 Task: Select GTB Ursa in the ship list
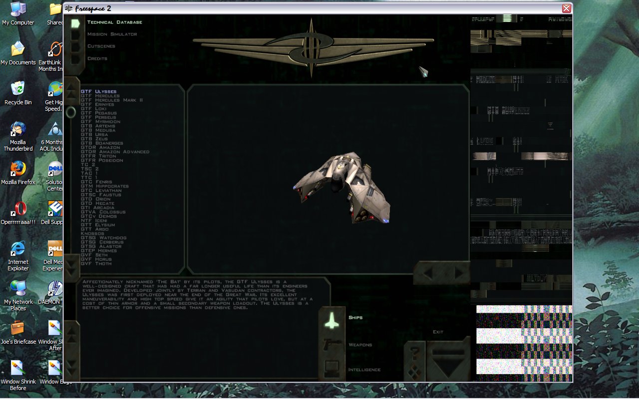[94, 135]
